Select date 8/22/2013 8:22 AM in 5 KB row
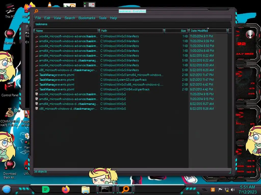Viewport: 261px width, 195px height. 202,60
